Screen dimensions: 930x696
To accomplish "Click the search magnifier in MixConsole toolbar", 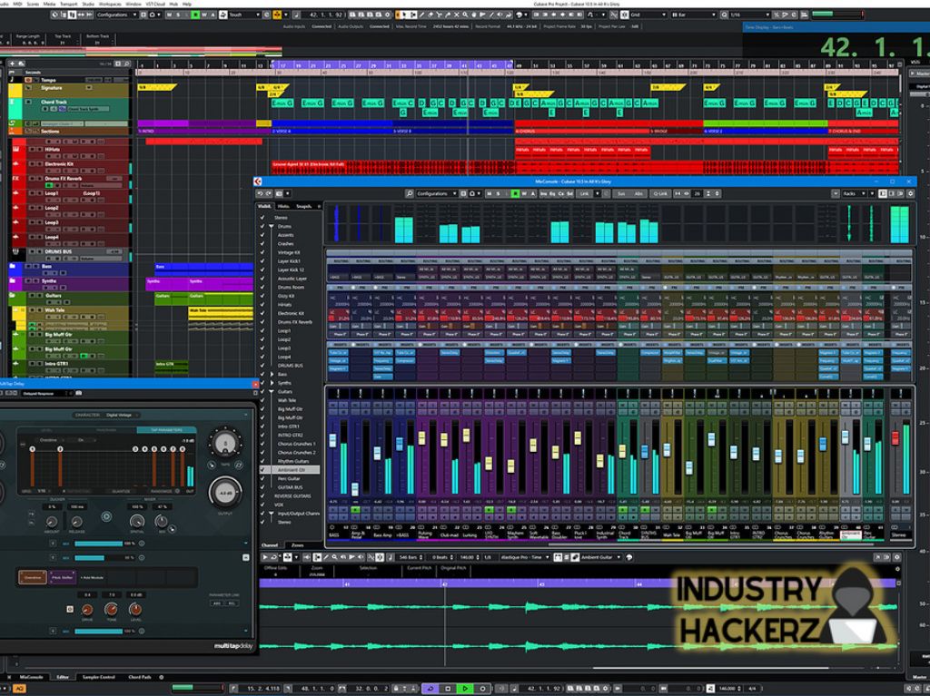I will click(410, 193).
